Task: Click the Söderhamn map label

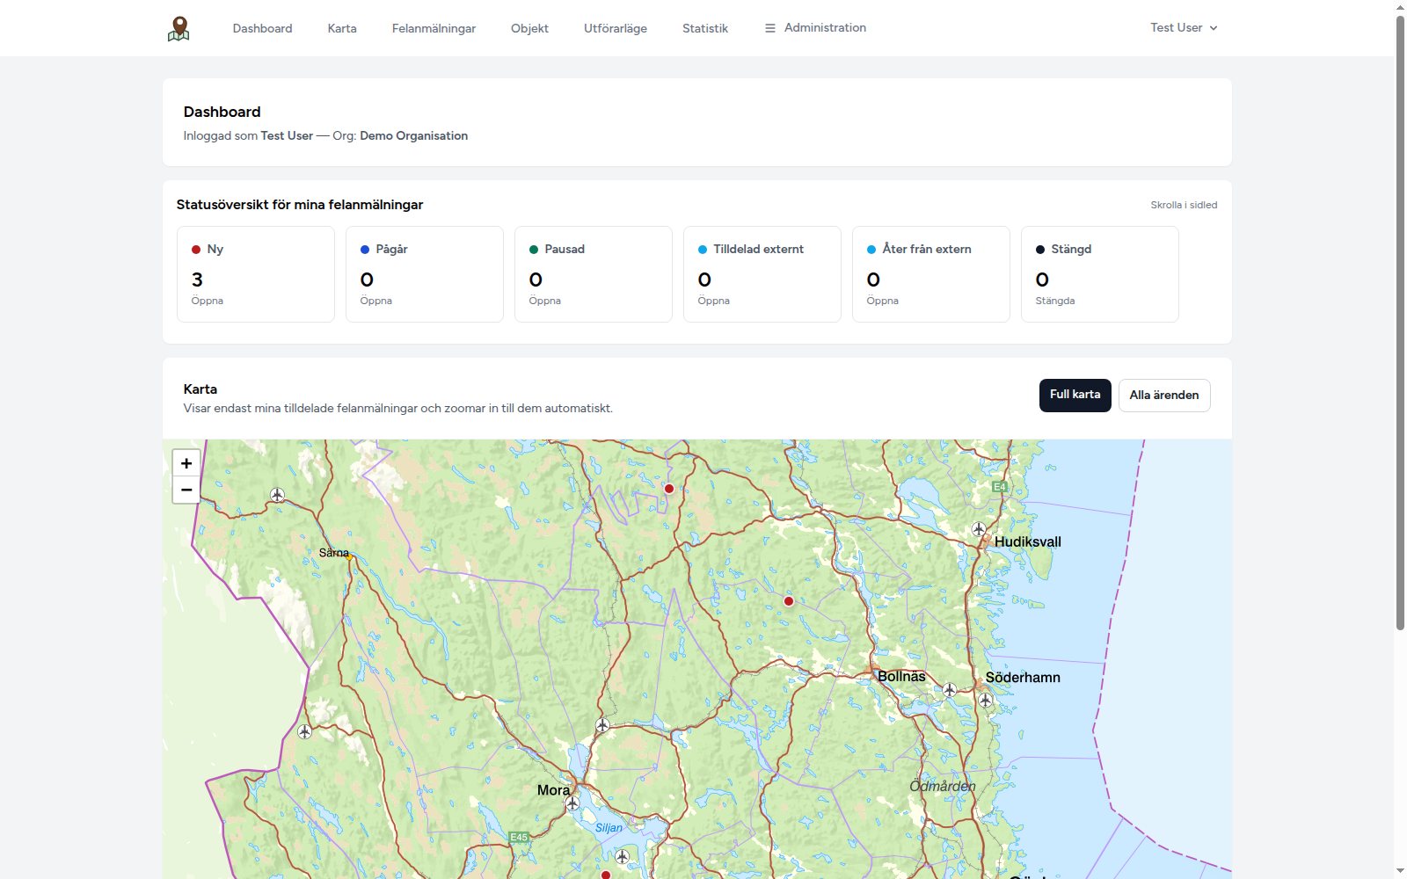Action: [x=1023, y=677]
